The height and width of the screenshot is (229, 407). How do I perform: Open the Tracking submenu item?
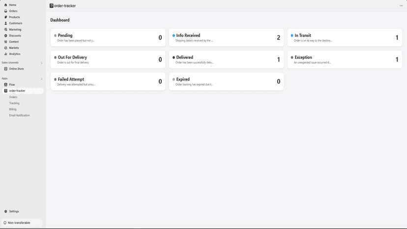(x=14, y=103)
